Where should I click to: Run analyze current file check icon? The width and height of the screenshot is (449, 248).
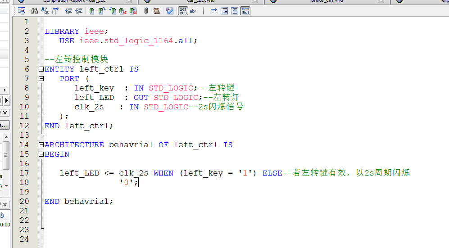170,11
